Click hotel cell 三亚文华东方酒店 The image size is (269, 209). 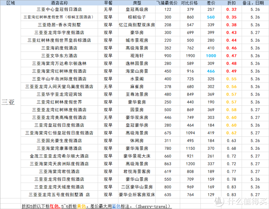59,56
